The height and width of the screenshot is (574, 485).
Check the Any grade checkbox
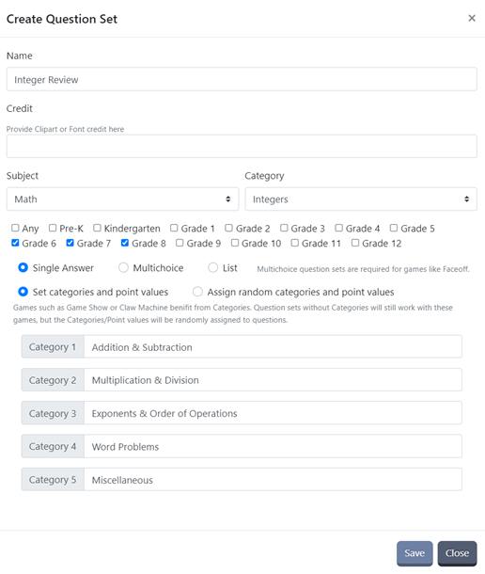[15, 228]
